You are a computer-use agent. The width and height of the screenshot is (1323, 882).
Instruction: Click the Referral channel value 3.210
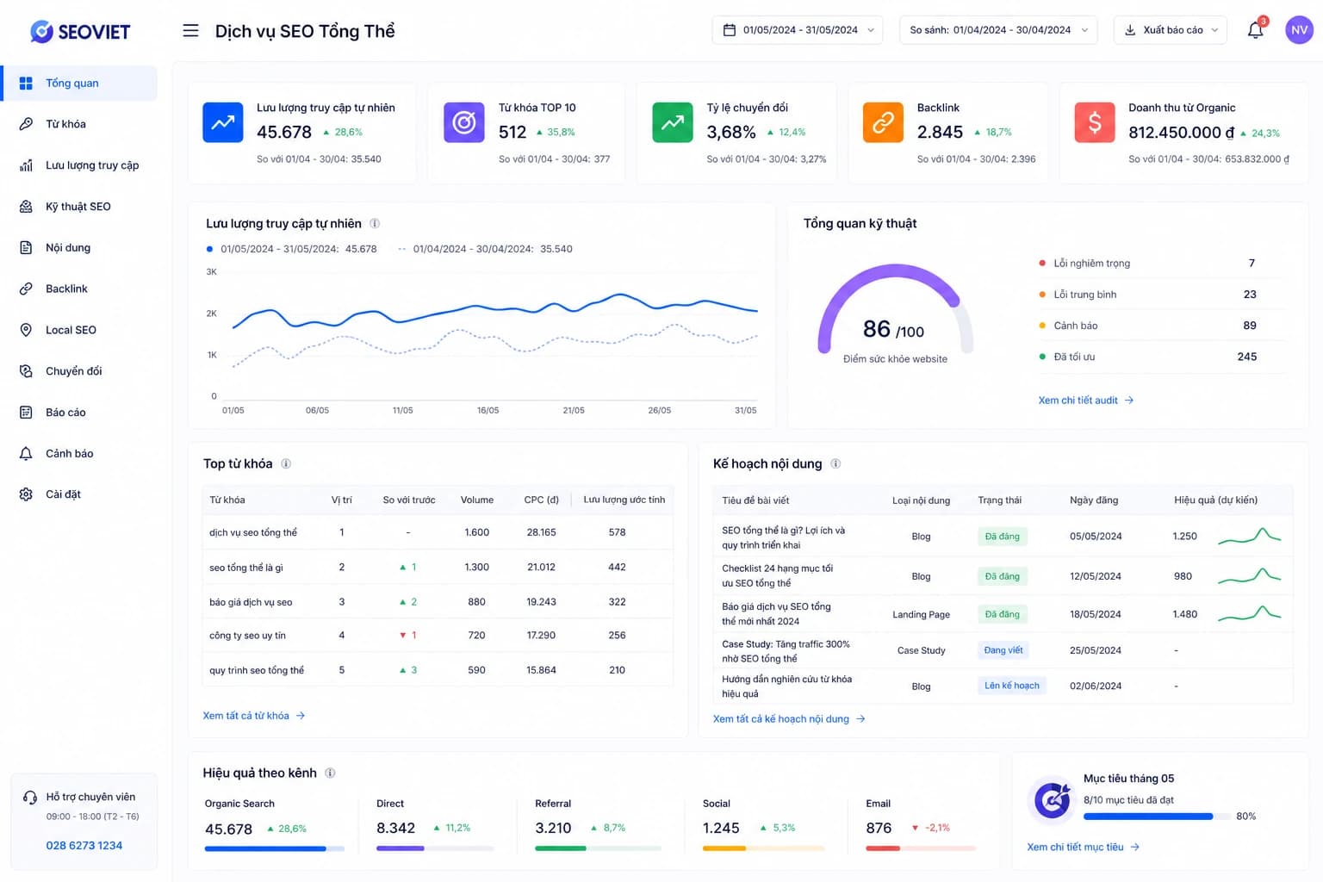553,828
